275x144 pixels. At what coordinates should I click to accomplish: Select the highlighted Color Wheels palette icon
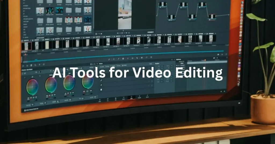[x=31, y=65]
